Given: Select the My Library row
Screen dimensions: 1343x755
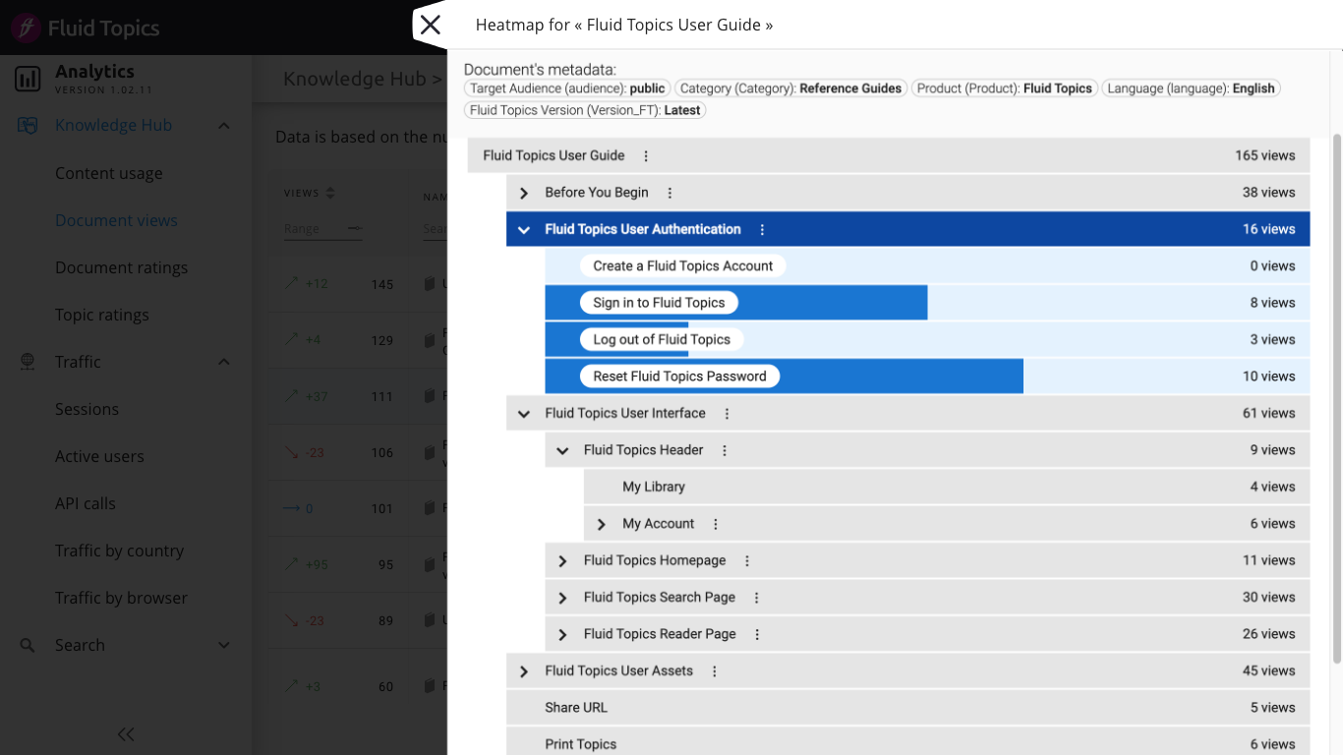Looking at the screenshot, I should [947, 487].
